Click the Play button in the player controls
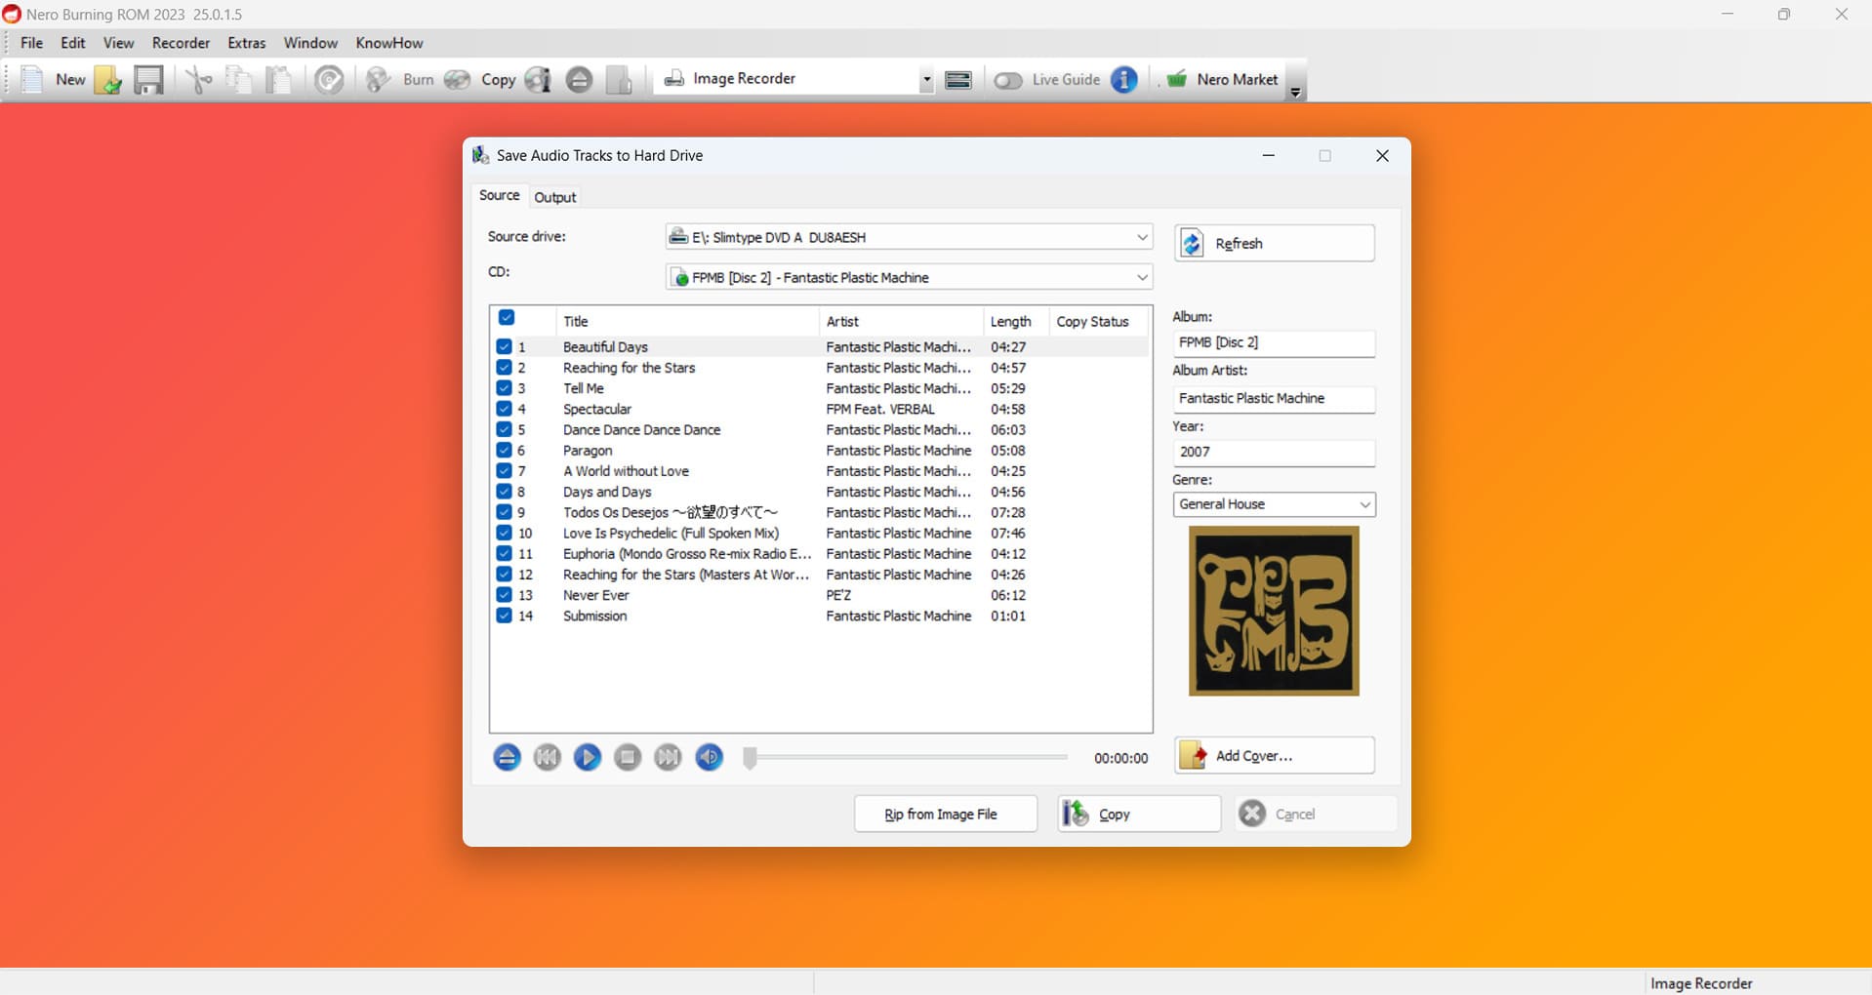This screenshot has width=1872, height=995. point(587,757)
